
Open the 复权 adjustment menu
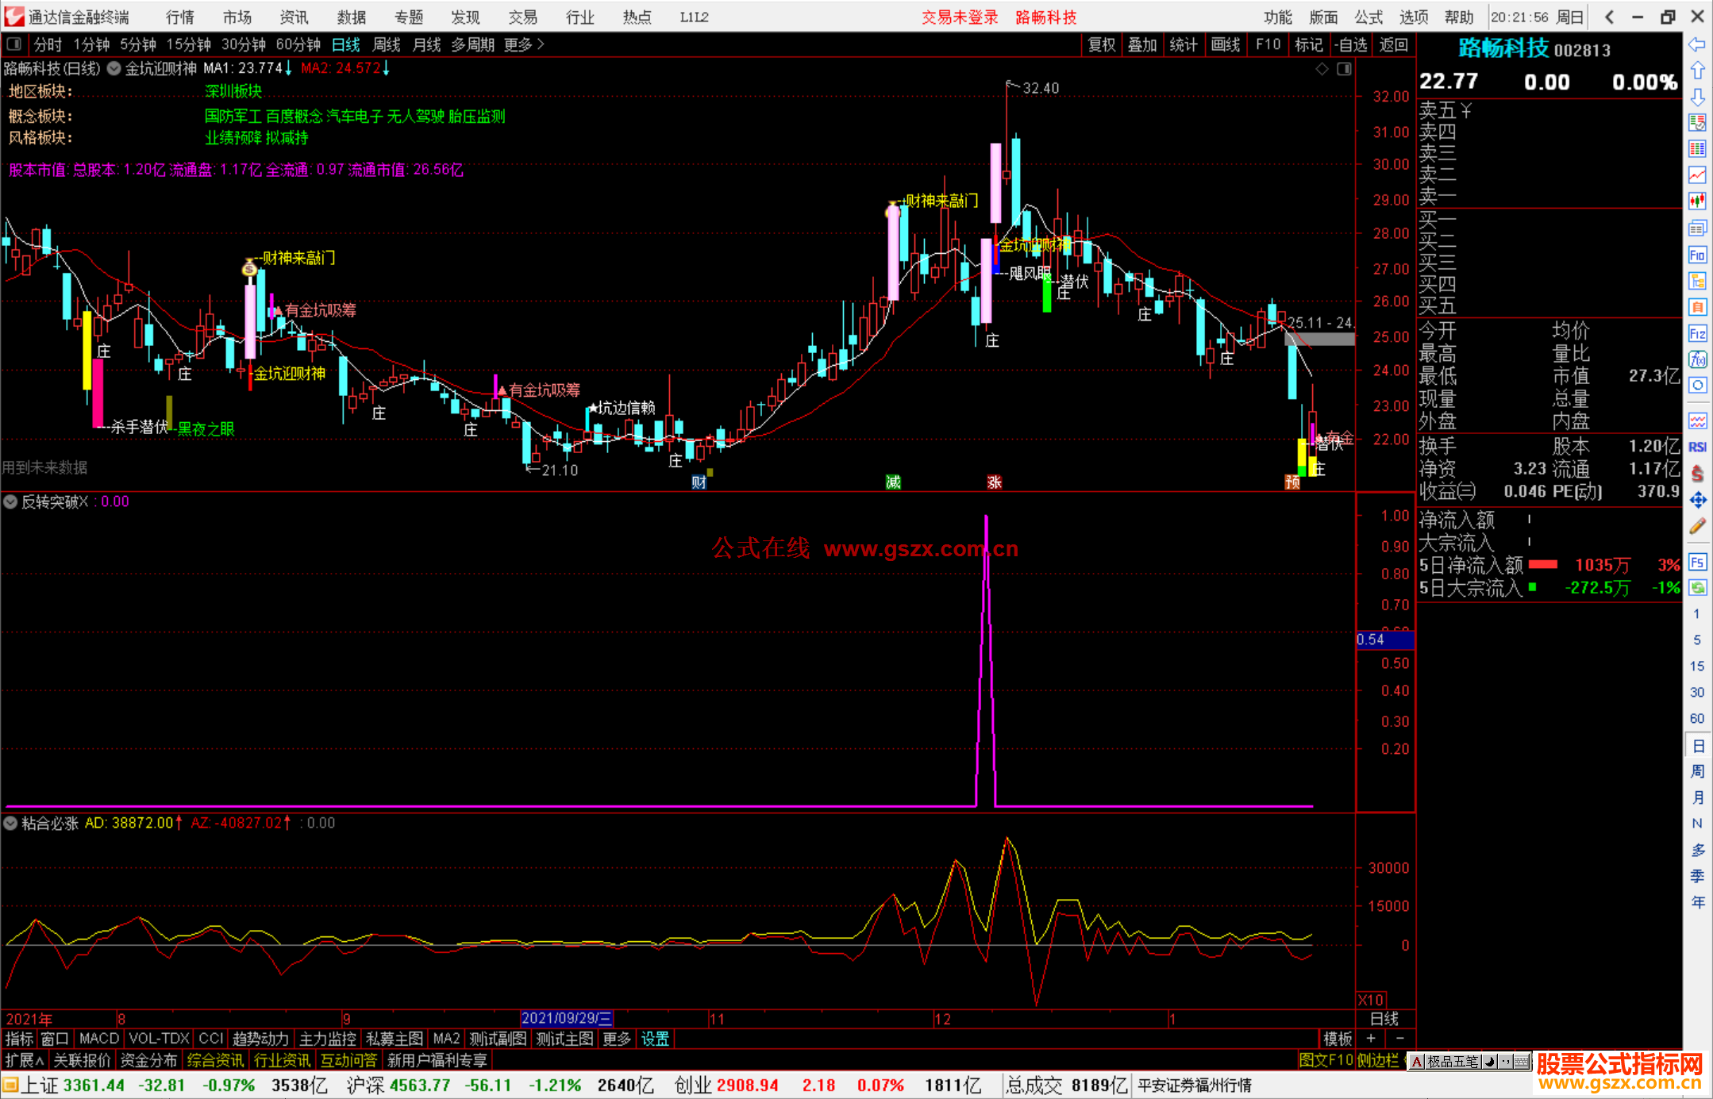click(1102, 44)
